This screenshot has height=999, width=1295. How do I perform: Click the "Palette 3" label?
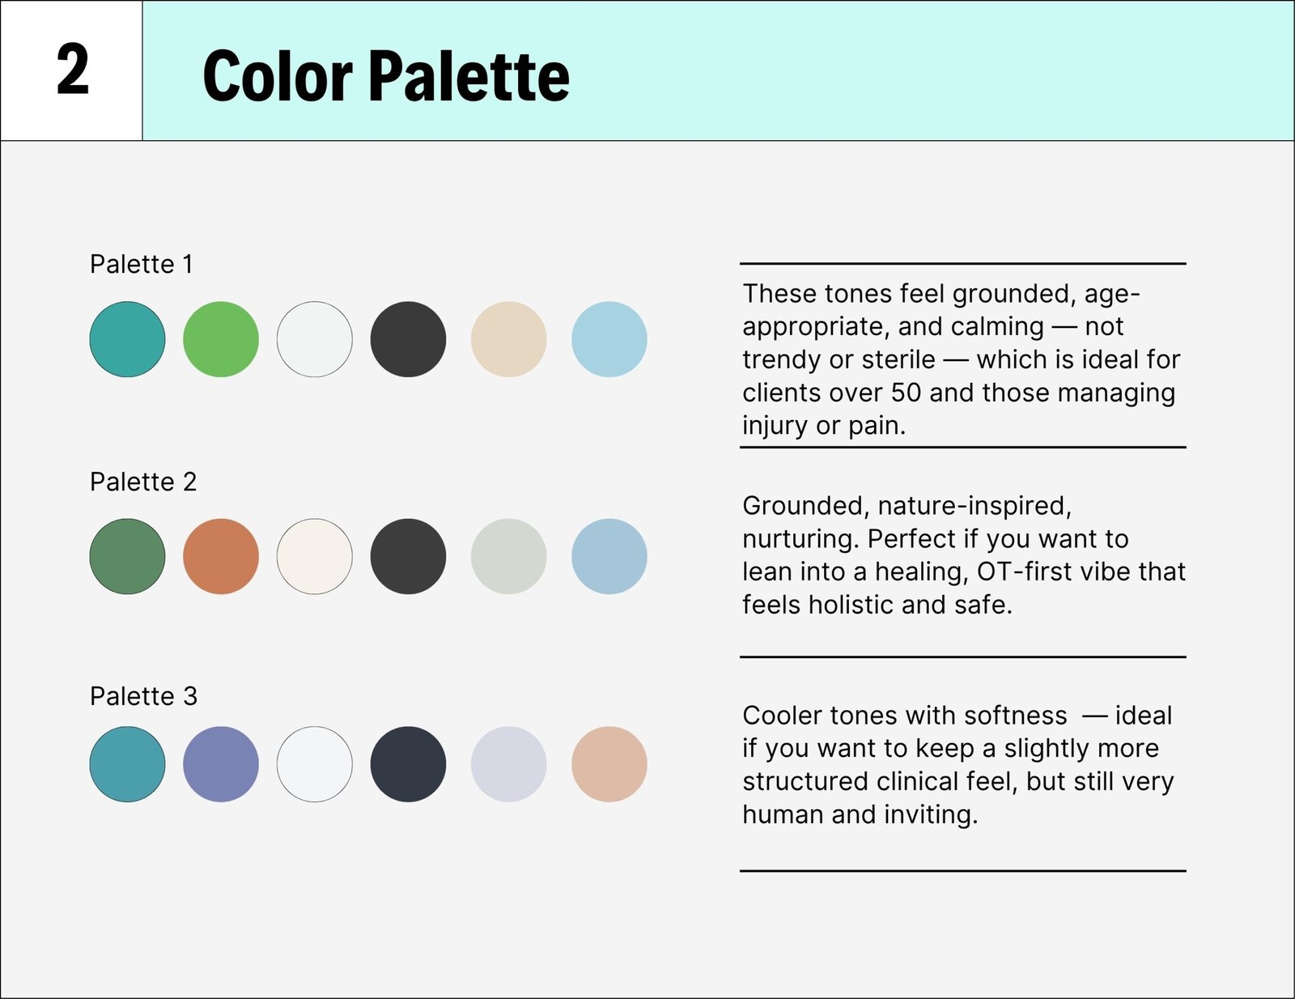(143, 696)
